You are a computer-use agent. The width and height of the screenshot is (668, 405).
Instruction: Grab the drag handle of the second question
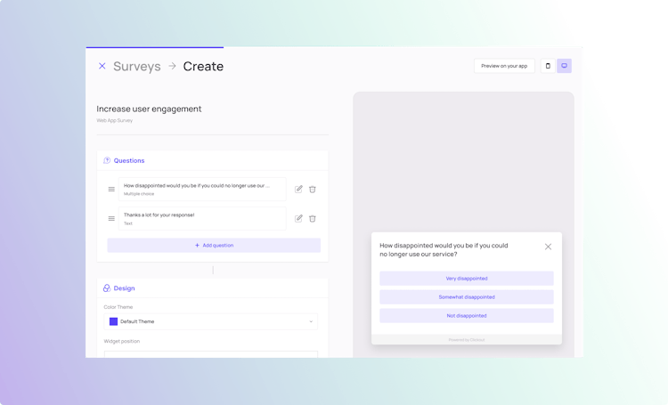[111, 218]
